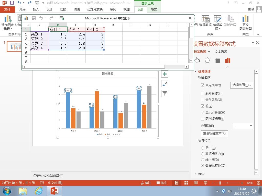Save presentation via Quick Access save icon
Screen dimensions: 262x196
12,3
